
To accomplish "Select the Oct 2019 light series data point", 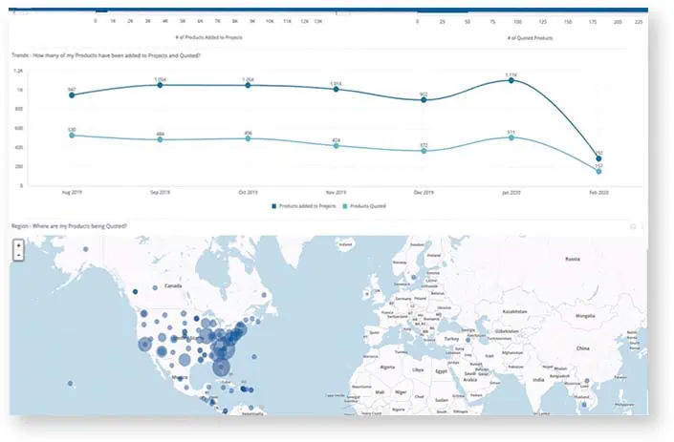I will [248, 138].
